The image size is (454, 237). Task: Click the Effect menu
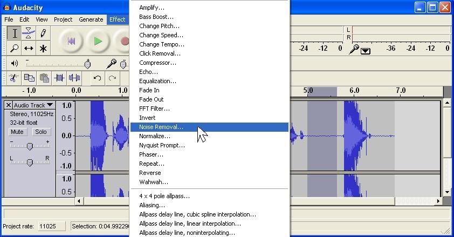(117, 19)
